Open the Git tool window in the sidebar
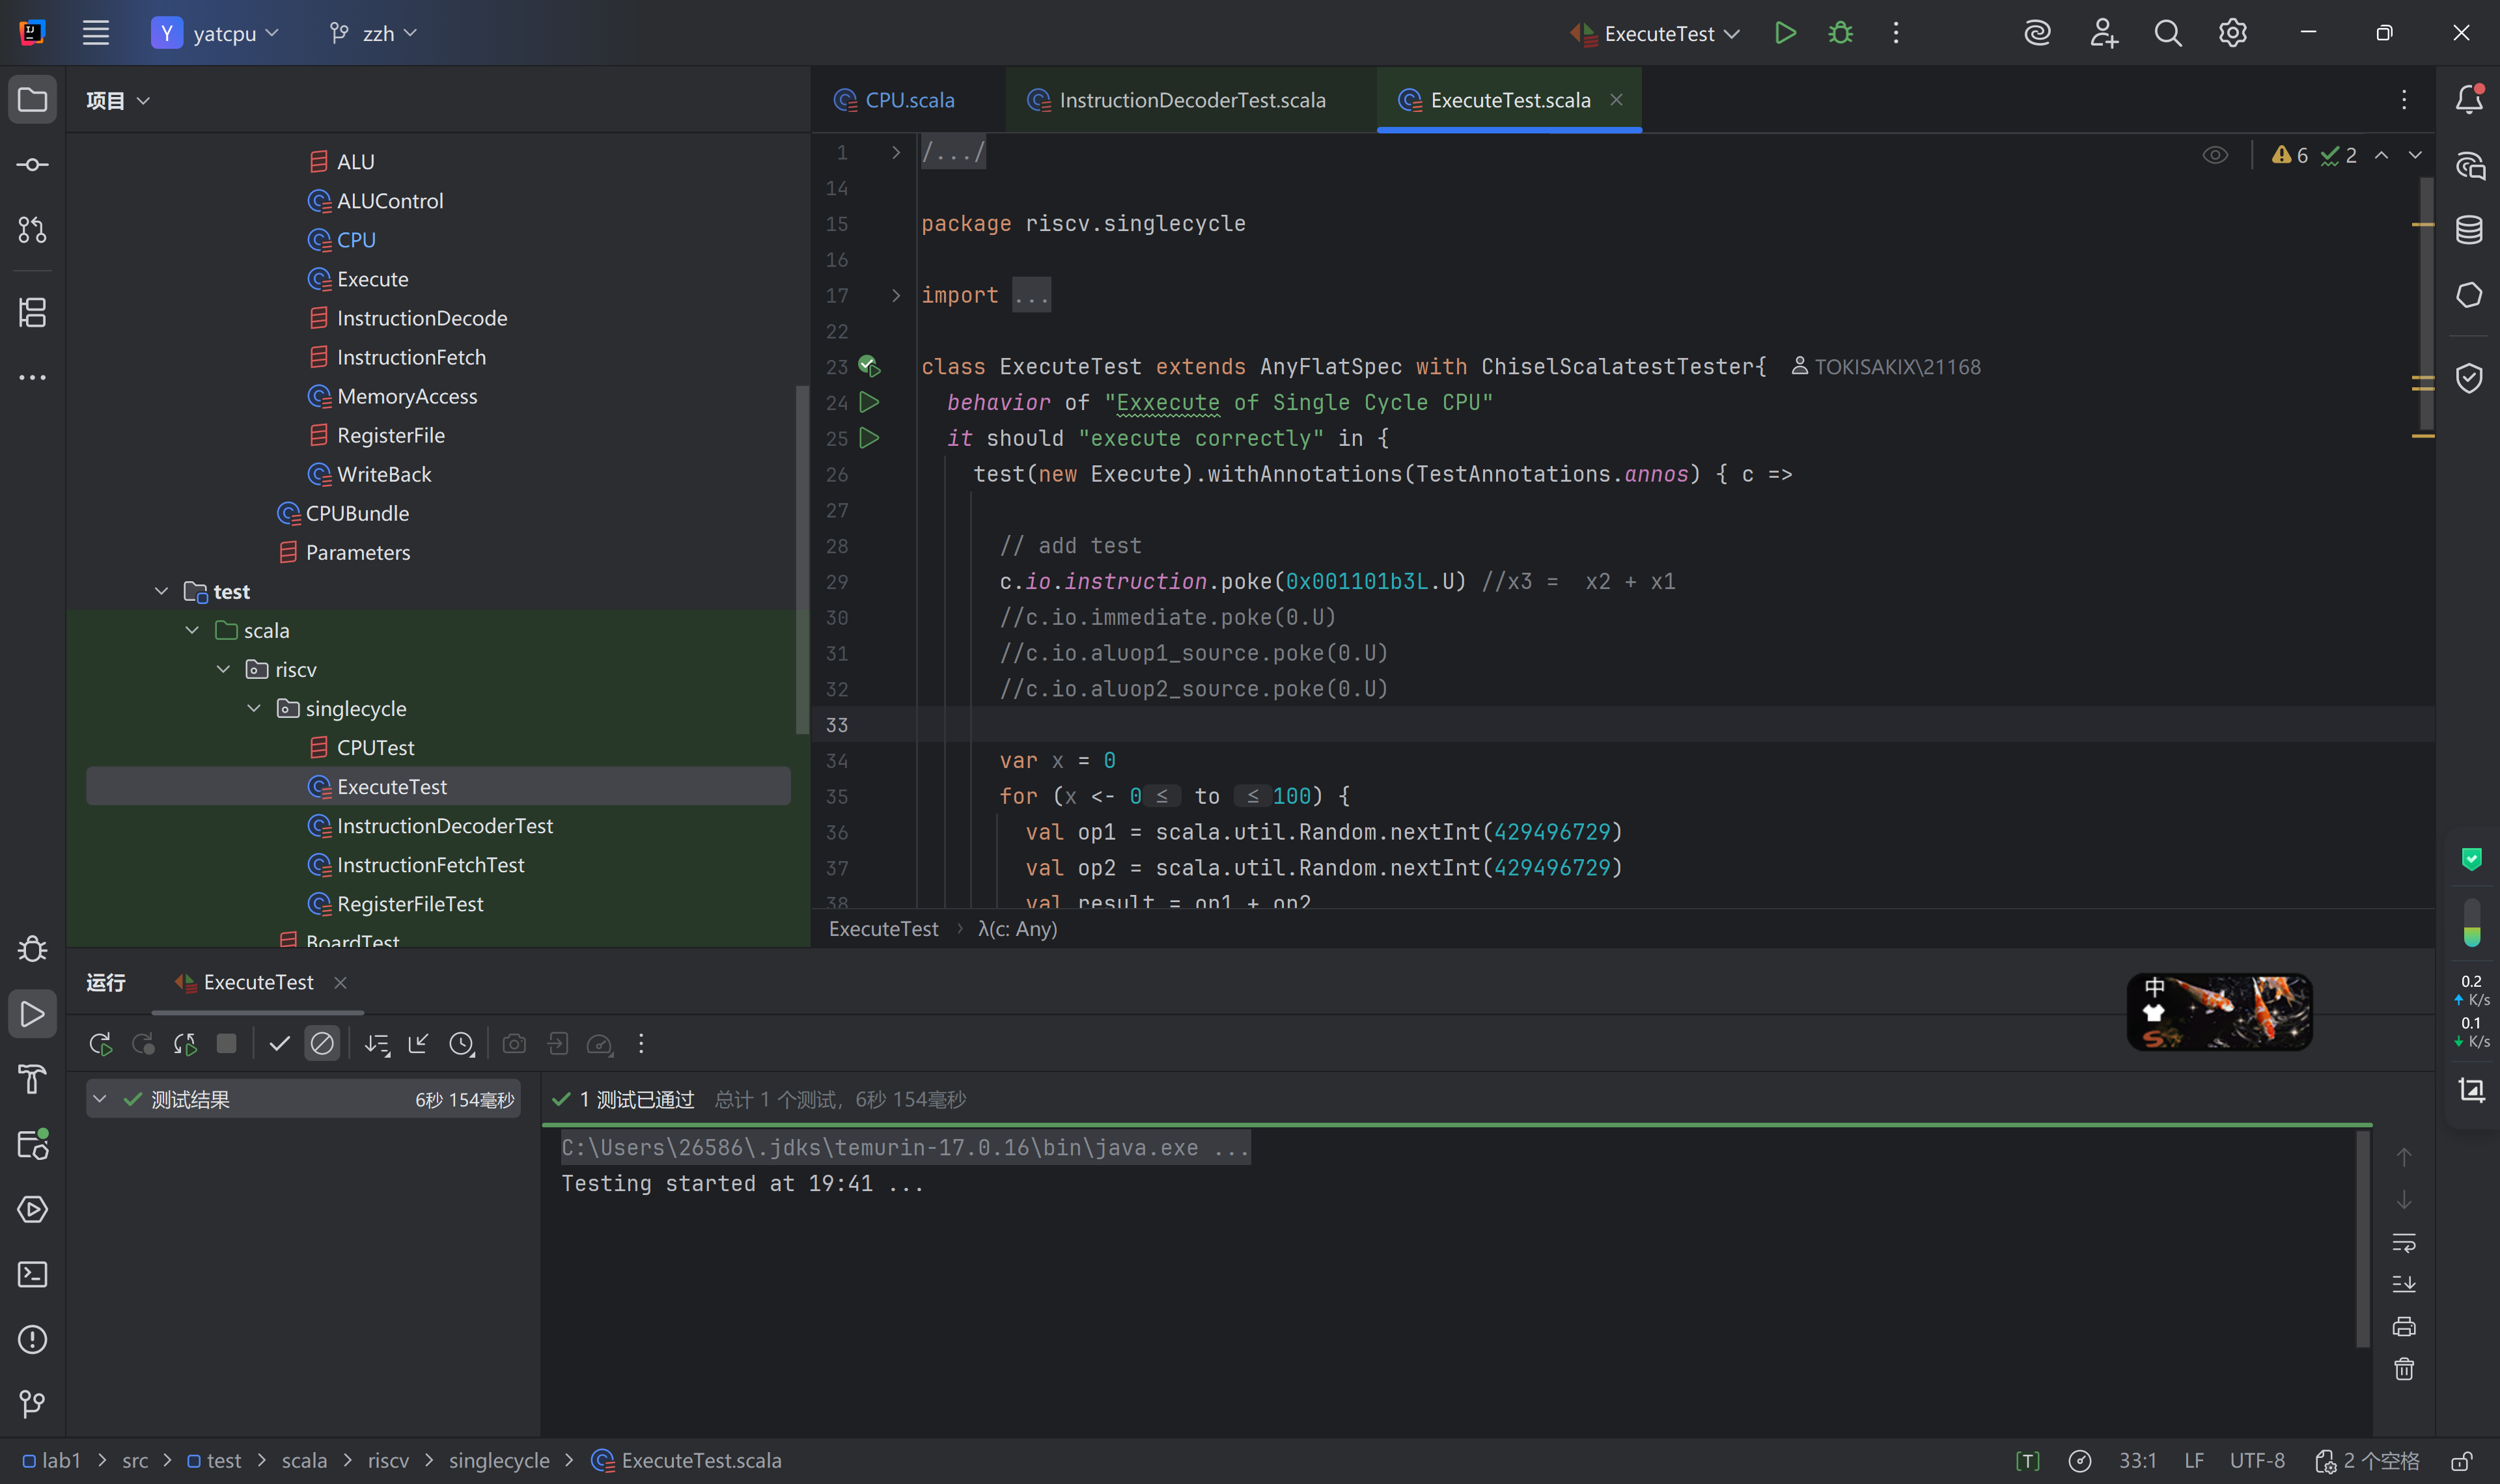Screen dimensions: 2500x1484 coord(32,1404)
